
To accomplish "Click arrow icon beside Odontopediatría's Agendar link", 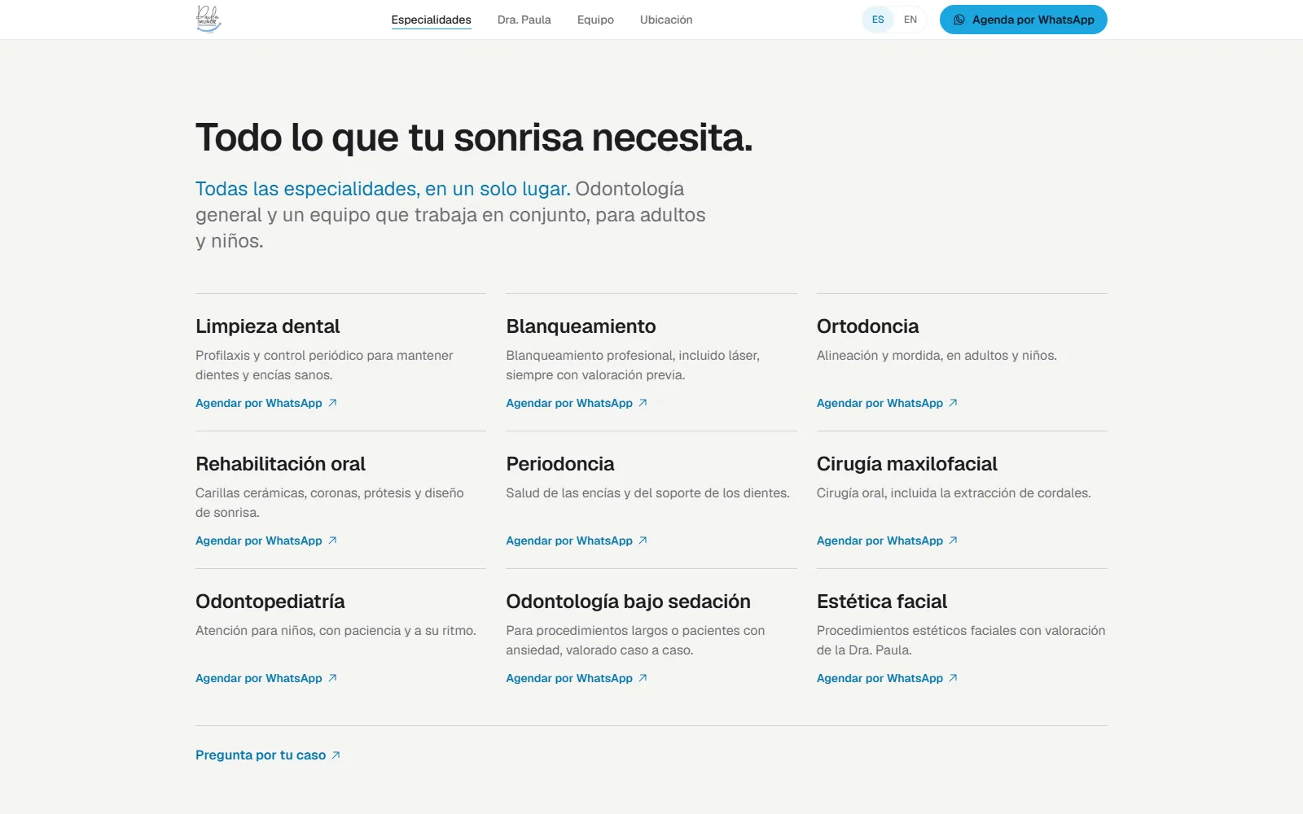I will coord(332,678).
